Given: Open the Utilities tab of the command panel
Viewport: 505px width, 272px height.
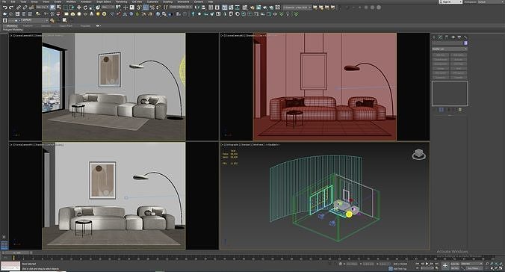Looking at the screenshot, I should point(465,37).
